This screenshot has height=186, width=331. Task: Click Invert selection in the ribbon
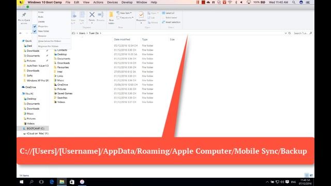coord(171,22)
